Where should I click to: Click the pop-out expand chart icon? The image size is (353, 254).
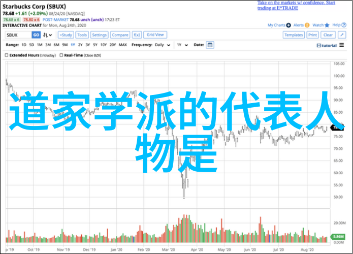342,35
